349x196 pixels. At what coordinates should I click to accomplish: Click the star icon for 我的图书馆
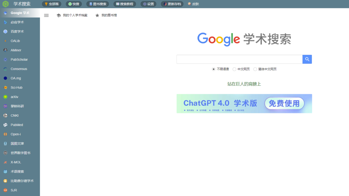(97, 15)
